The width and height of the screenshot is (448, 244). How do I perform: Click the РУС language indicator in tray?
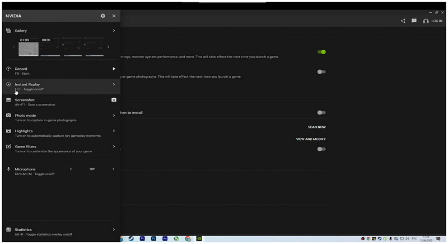[x=414, y=238]
